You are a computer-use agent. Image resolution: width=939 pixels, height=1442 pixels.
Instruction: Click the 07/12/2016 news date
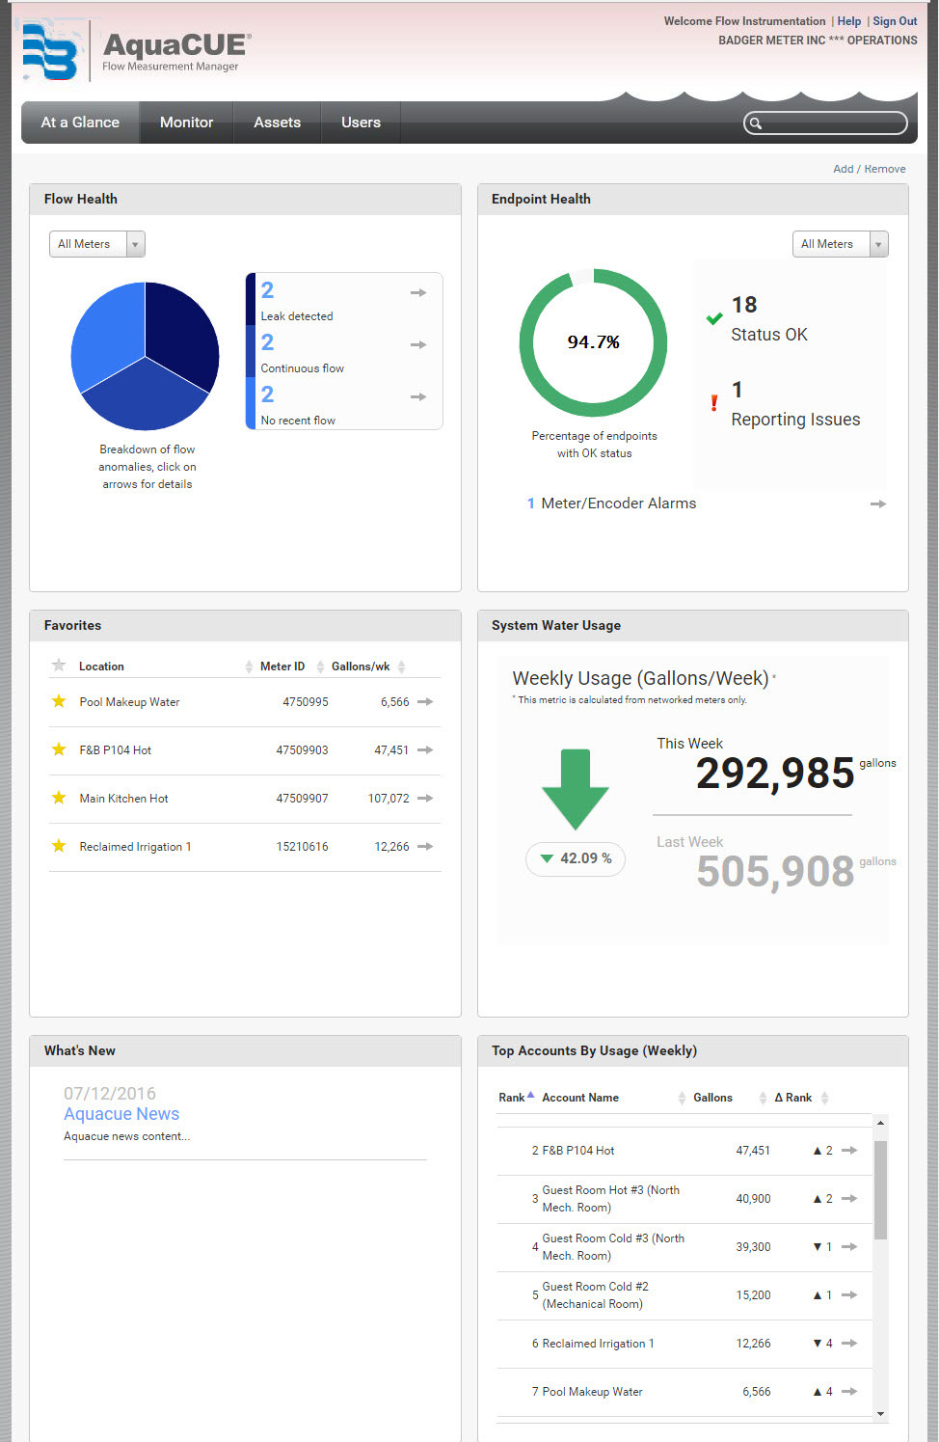(x=110, y=1093)
